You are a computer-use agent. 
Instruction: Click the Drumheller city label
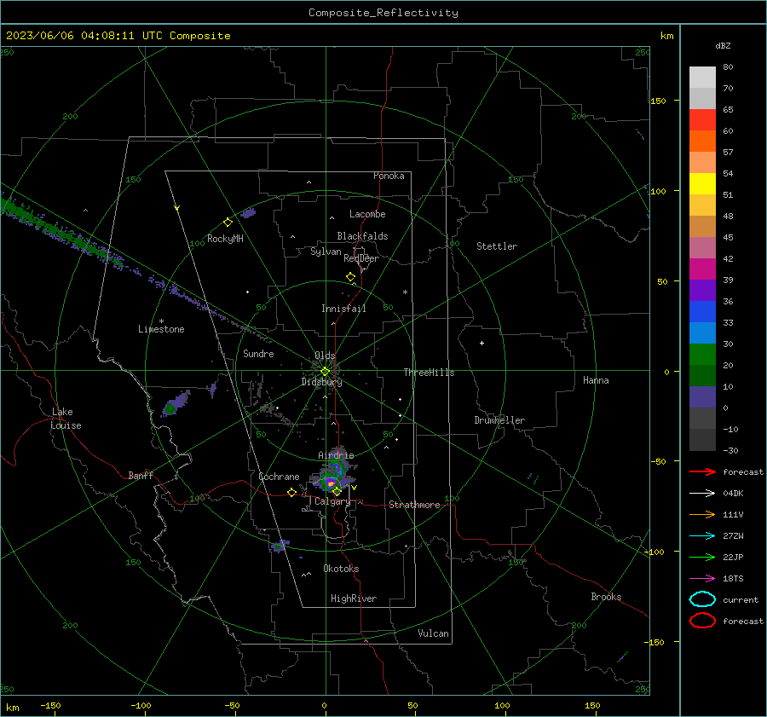pos(499,420)
